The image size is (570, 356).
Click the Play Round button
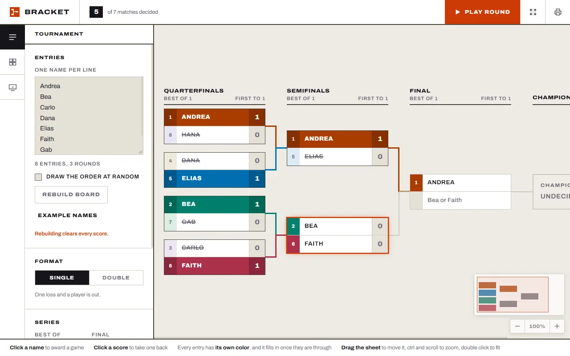coord(483,12)
